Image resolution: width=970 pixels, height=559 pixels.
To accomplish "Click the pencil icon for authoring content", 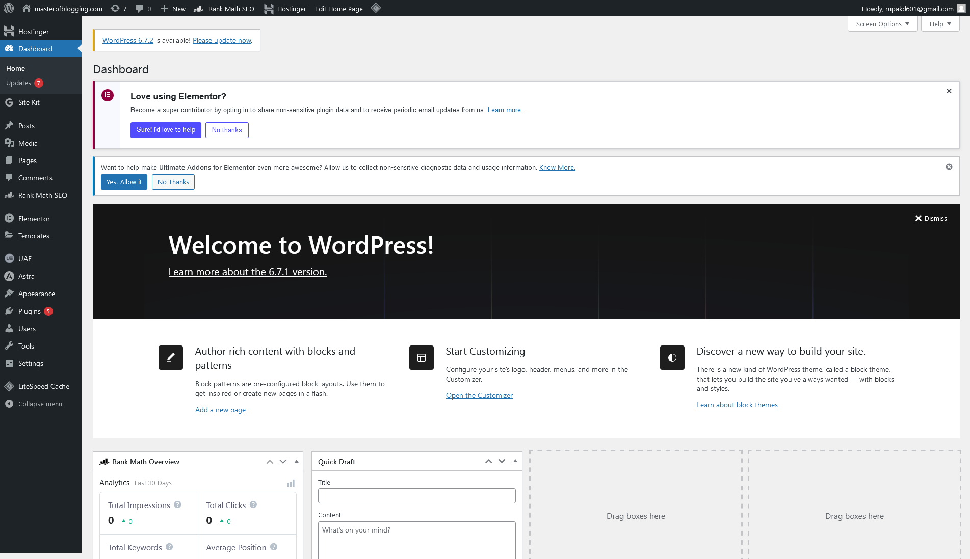I will coord(171,358).
